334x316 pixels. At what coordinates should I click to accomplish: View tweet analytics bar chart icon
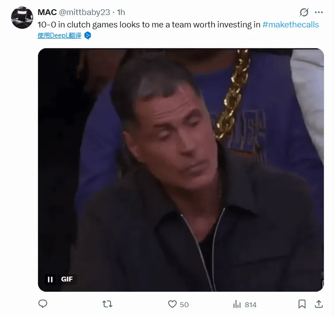[x=237, y=304]
